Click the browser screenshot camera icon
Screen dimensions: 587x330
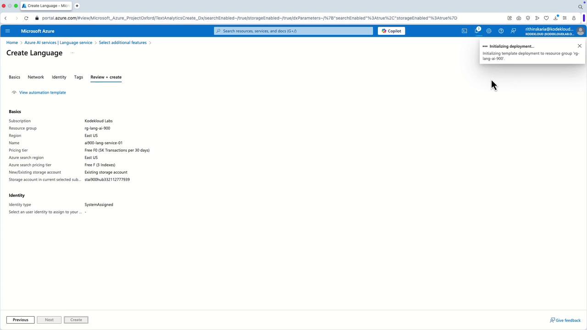519,18
